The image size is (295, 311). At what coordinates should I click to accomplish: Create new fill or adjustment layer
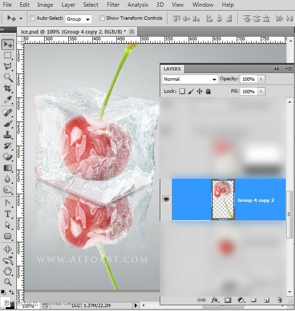[241, 299]
